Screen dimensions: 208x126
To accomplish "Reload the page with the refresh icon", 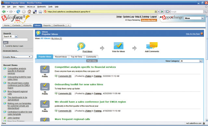I will click(18, 12).
